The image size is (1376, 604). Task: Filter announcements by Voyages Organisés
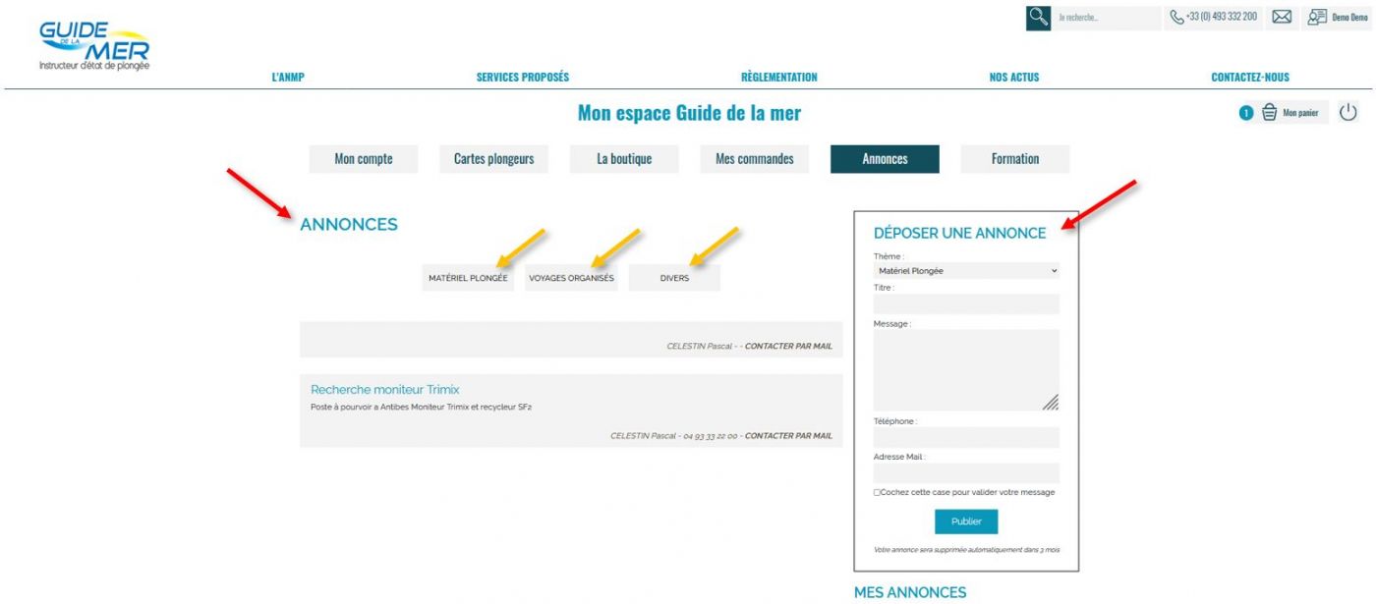click(x=571, y=278)
